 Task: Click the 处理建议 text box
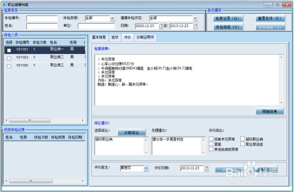pos(176,146)
